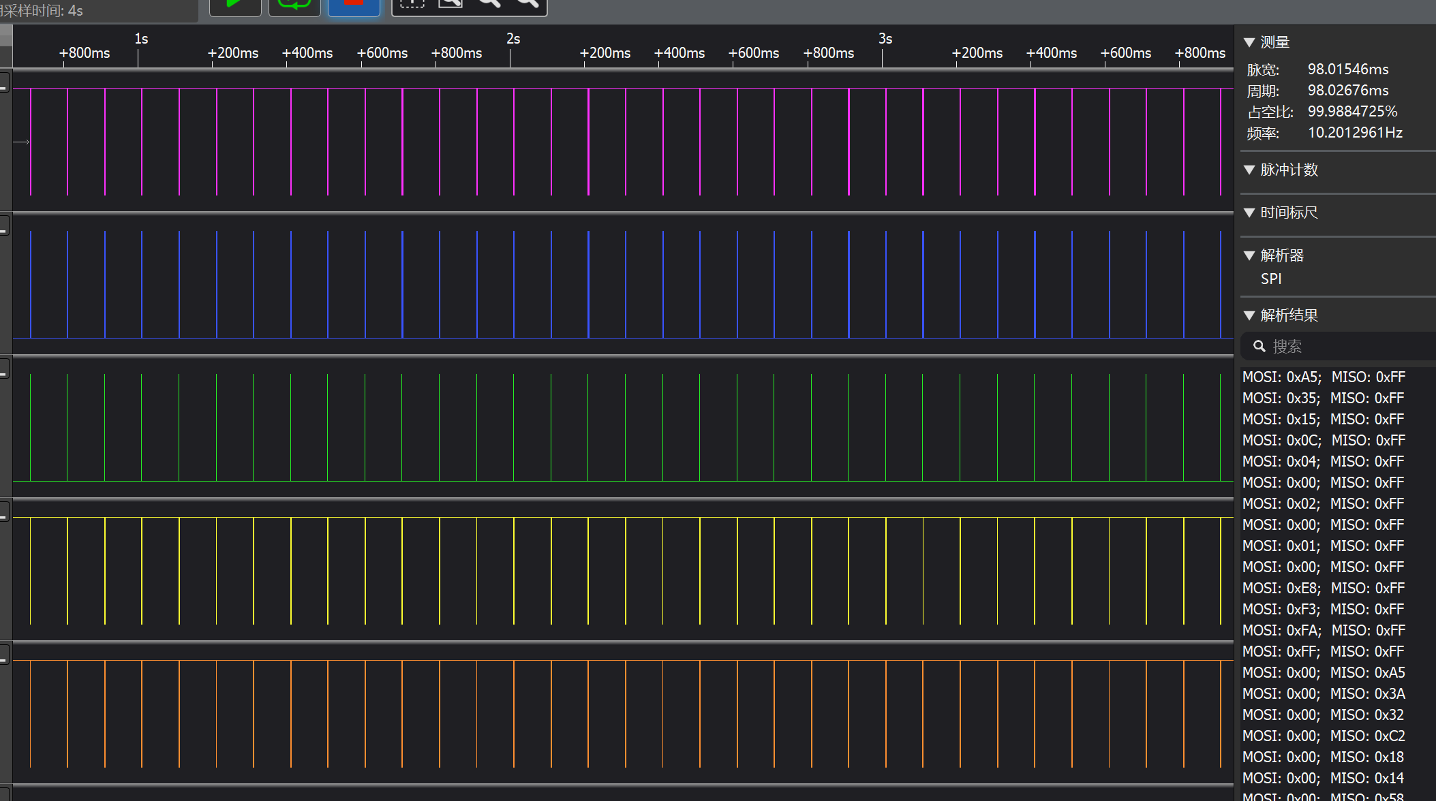Click the zoom-to-fit magnifier with rectangle
1436x801 pixels.
[x=450, y=4]
